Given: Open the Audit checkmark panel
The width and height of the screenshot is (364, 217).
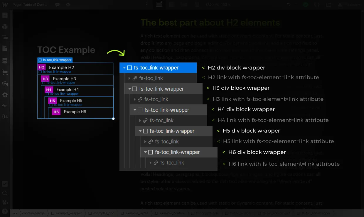Looking at the screenshot, I should (5, 184).
